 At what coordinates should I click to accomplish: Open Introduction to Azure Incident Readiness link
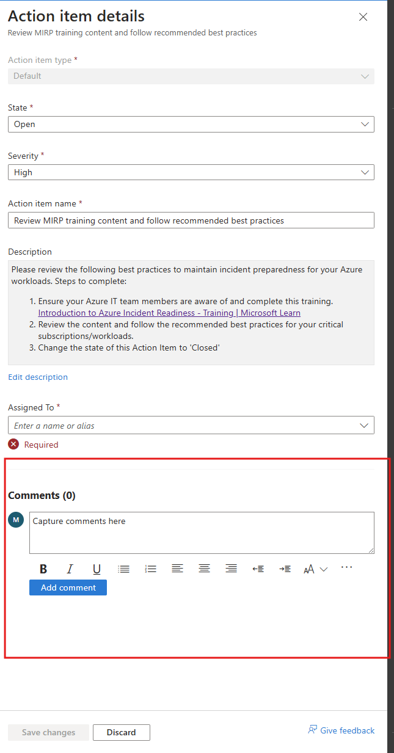(x=169, y=313)
